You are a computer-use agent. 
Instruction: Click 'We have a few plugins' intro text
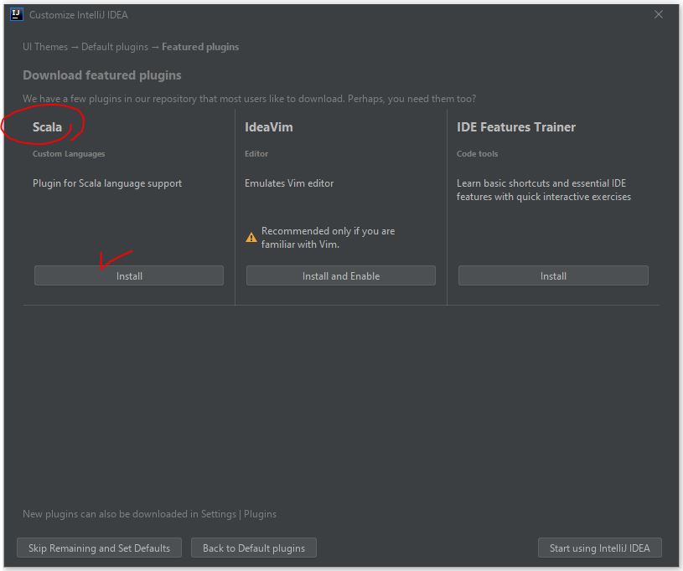249,99
